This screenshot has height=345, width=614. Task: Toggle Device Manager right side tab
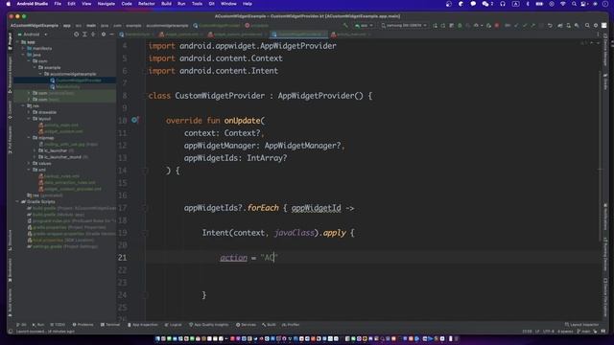point(605,49)
